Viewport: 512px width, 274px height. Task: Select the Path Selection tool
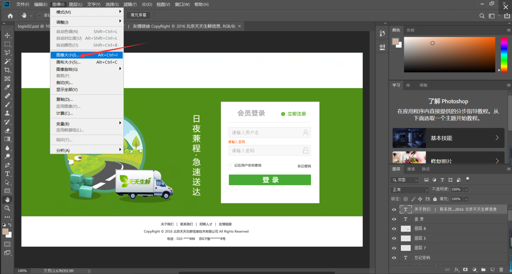point(7,182)
